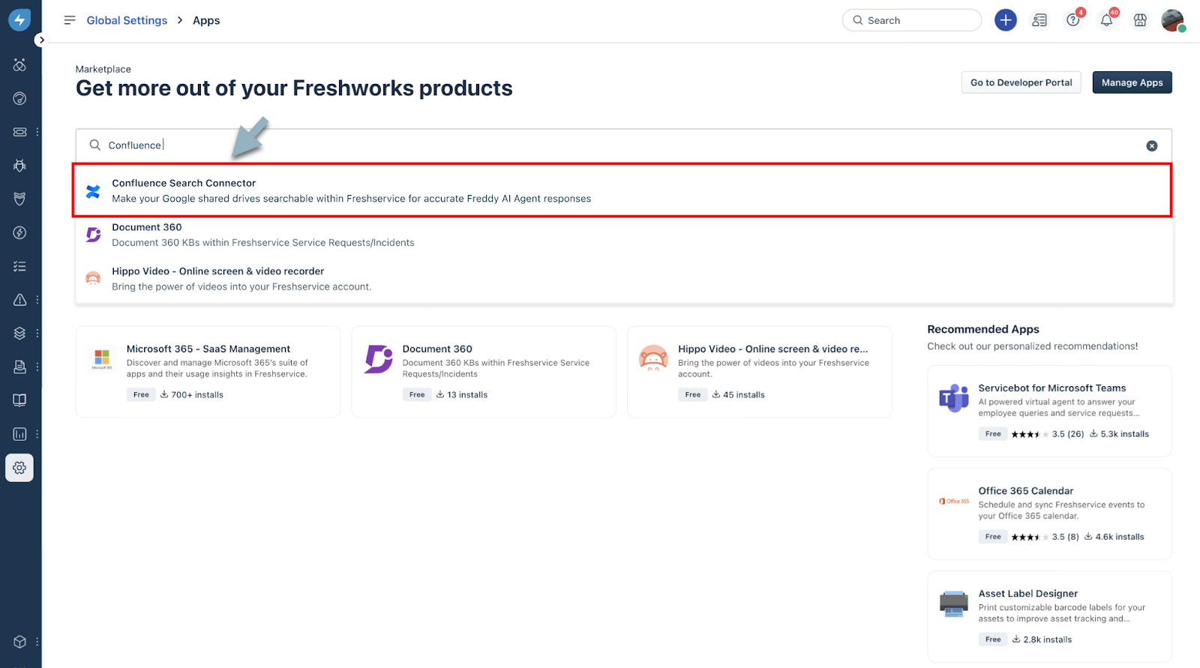Click Go to Developer Portal button
The width and height of the screenshot is (1200, 668).
tap(1021, 82)
